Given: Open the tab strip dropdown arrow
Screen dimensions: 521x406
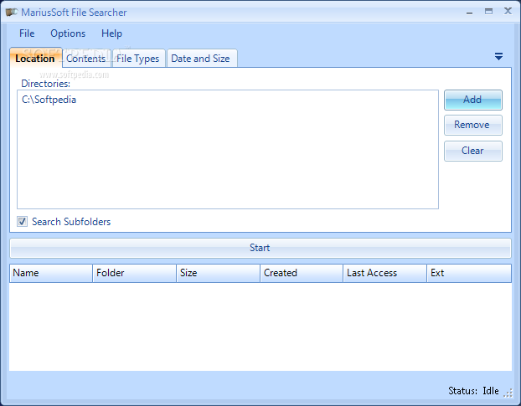Looking at the screenshot, I should [x=498, y=56].
